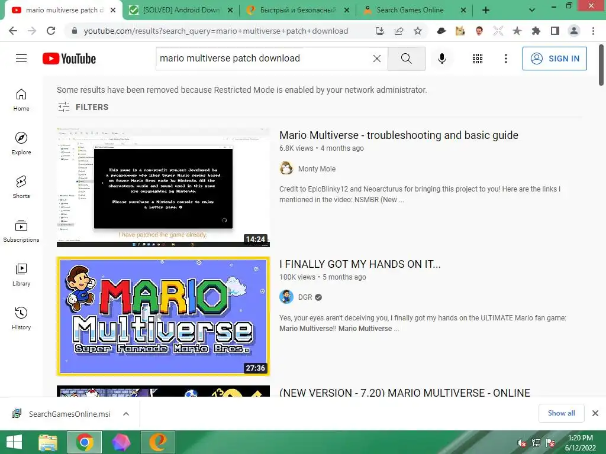606x454 pixels.
Task: Open a new browser tab
Action: 486,10
